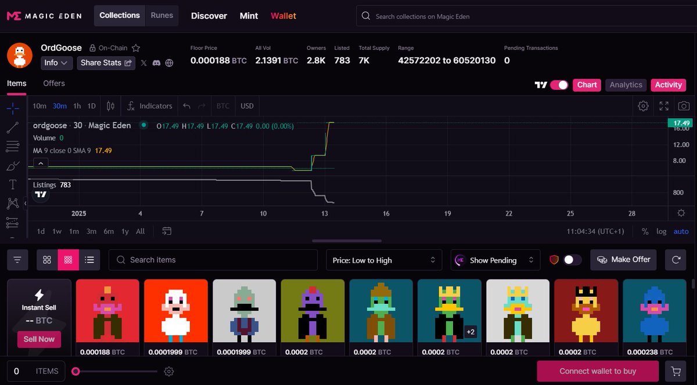Toggle the Activity panel button
Screen dimensions: 697x385
(668, 85)
